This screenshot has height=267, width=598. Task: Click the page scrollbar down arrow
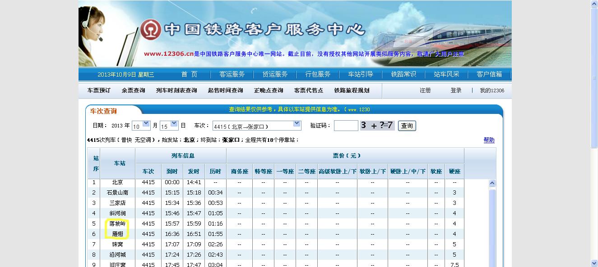click(594, 263)
